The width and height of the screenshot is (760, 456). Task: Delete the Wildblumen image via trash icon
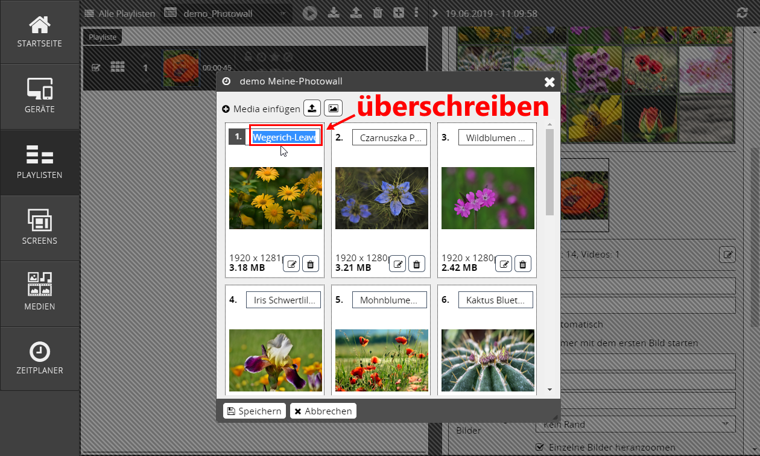[523, 264]
